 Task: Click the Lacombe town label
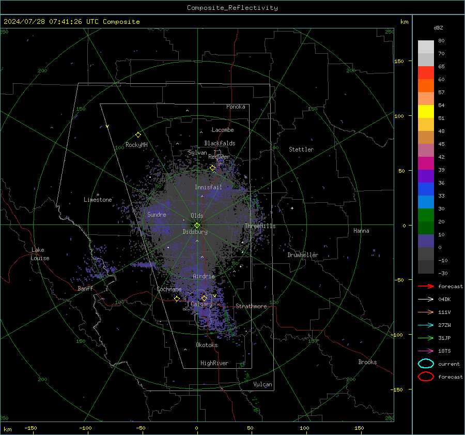(x=223, y=130)
